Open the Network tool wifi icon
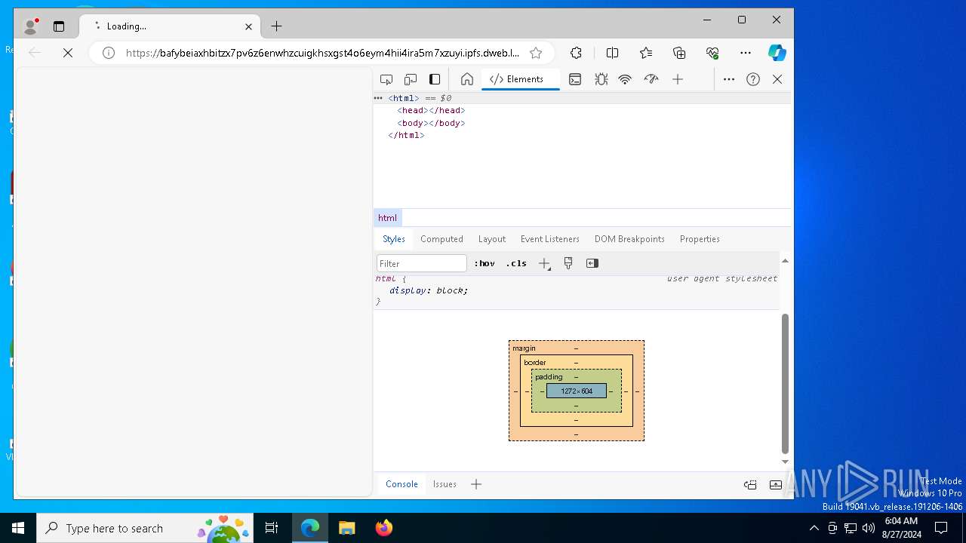The image size is (966, 543). (x=625, y=79)
